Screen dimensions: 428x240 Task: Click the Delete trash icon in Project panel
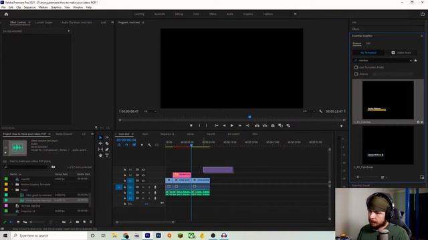[91, 222]
